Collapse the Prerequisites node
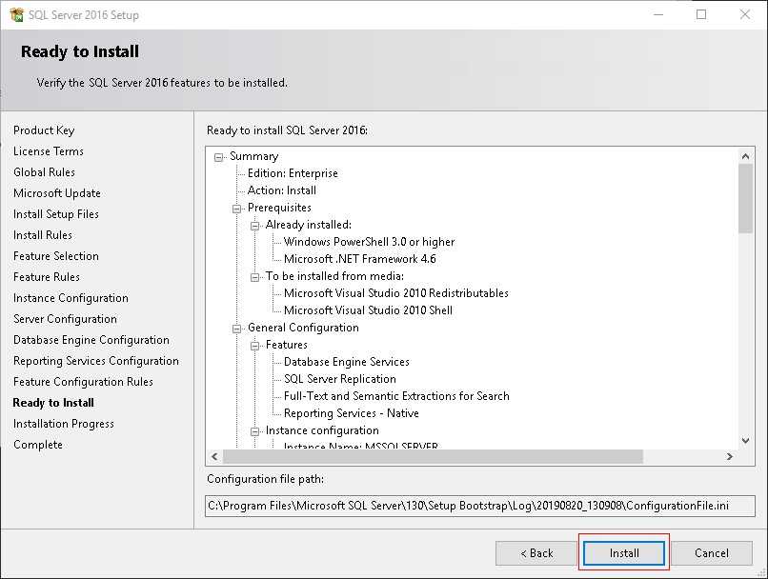Screen dimensions: 768x579 [236, 209]
